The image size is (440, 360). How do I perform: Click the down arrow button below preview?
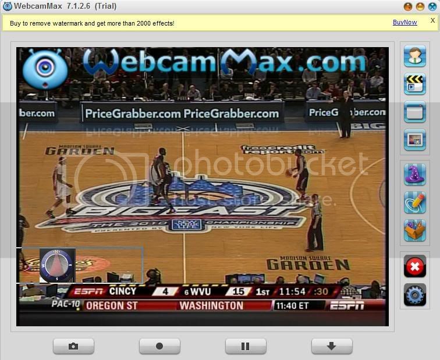click(332, 346)
